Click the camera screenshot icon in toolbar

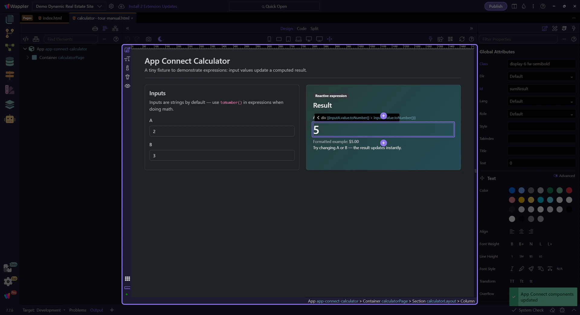click(x=148, y=39)
